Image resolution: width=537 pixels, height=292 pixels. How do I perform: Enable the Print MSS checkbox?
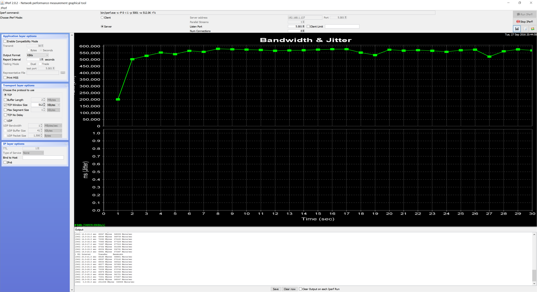click(5, 78)
